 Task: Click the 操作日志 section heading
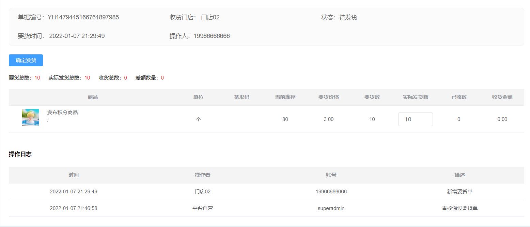20,154
